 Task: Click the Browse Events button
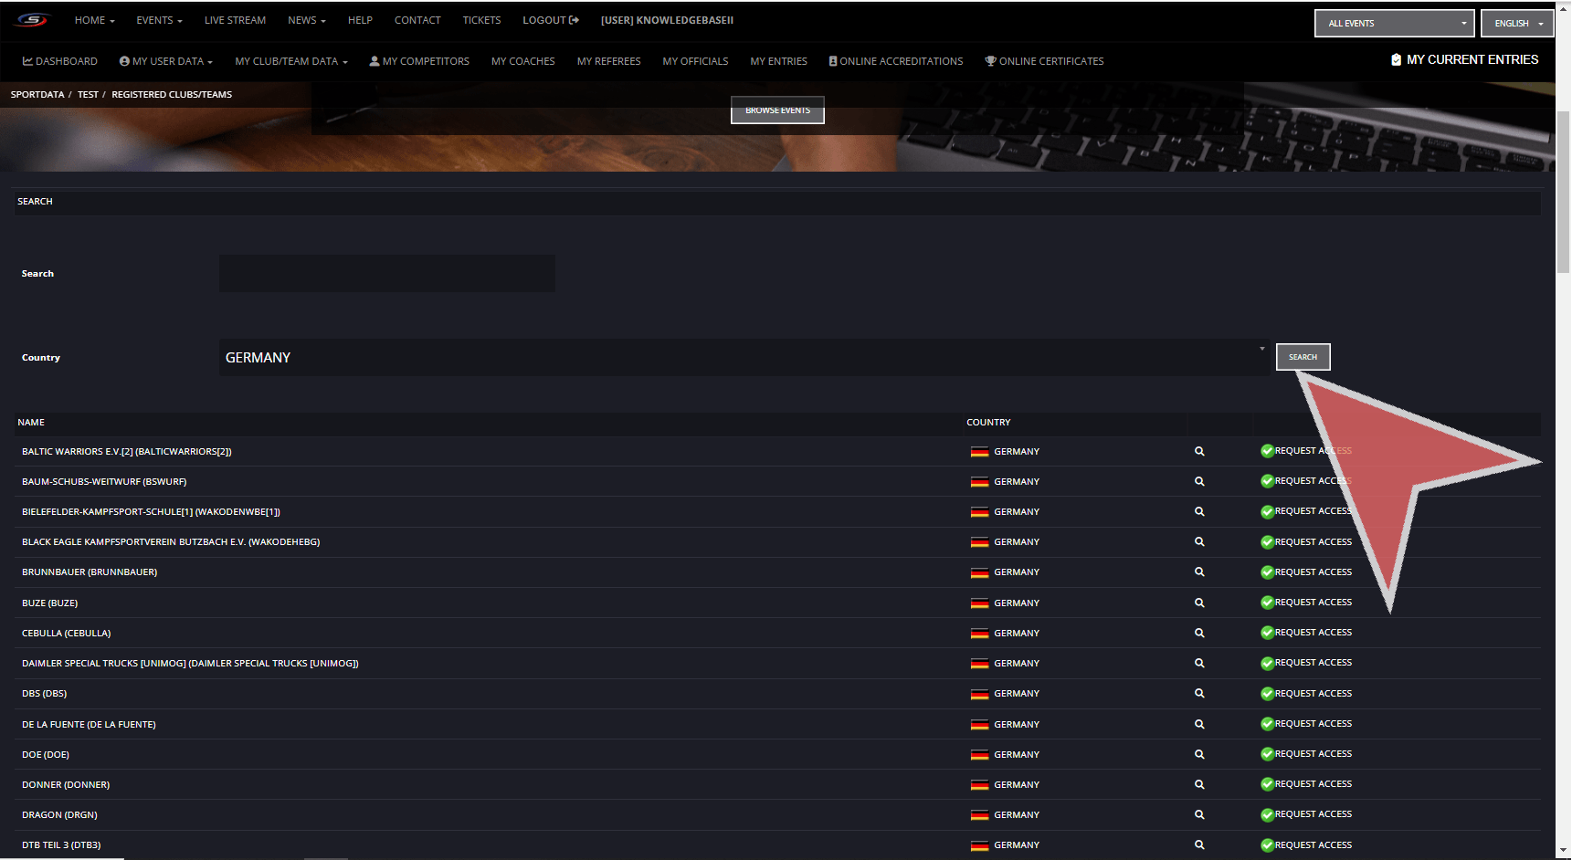pos(777,110)
